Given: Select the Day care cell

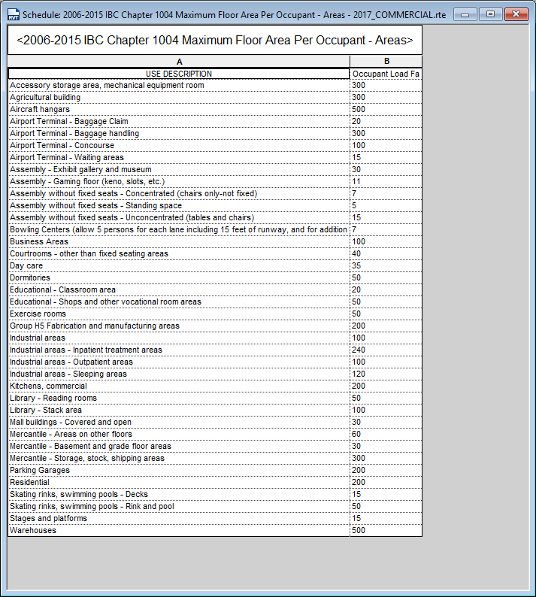Looking at the screenshot, I should point(179,265).
